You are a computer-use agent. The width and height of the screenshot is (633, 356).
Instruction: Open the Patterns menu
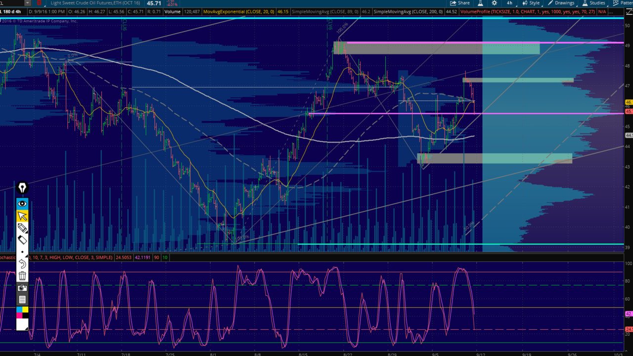click(622, 3)
